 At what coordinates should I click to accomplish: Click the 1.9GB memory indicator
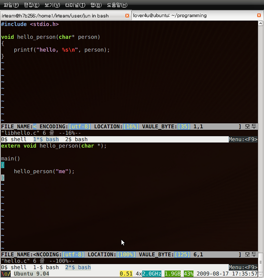173,274
